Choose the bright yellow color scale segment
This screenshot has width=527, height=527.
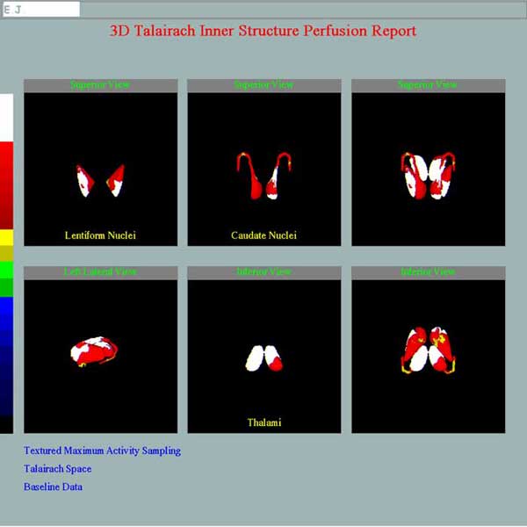pyautogui.click(x=6, y=238)
